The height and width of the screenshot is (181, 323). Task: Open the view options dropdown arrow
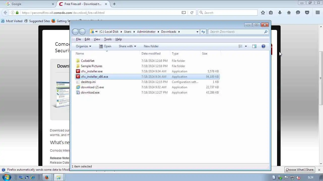click(x=246, y=46)
